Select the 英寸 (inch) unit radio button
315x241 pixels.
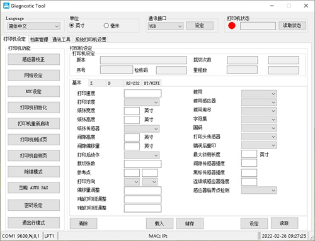pos(72,25)
